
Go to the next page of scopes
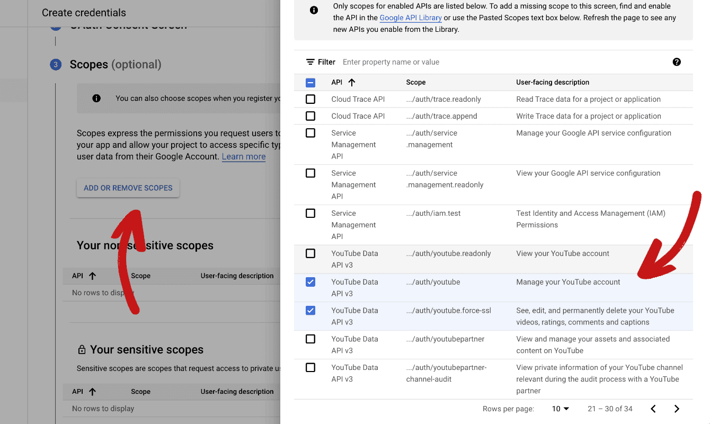tap(677, 409)
